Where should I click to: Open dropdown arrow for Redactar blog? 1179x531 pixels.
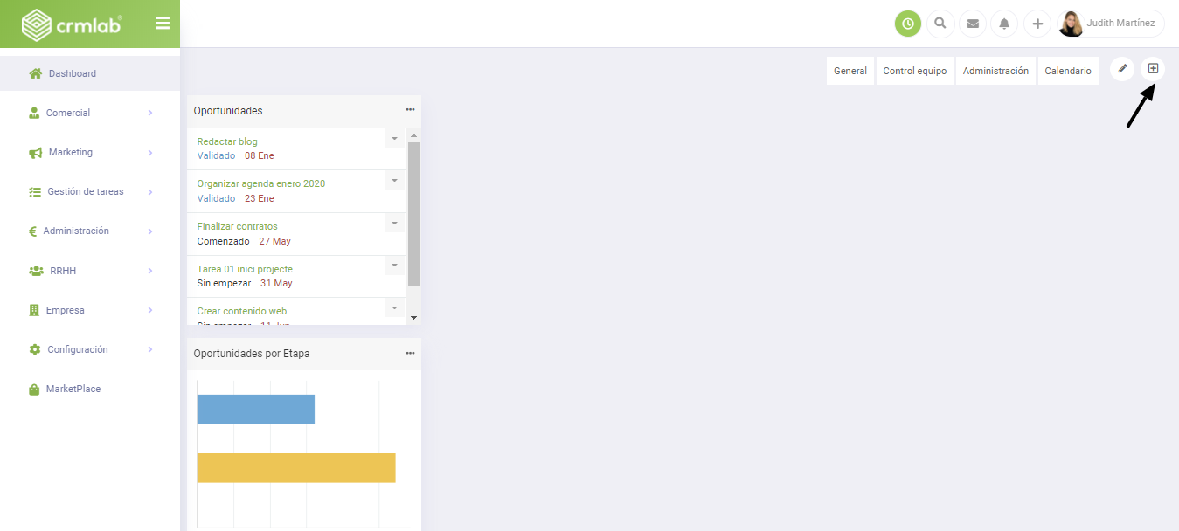(394, 138)
